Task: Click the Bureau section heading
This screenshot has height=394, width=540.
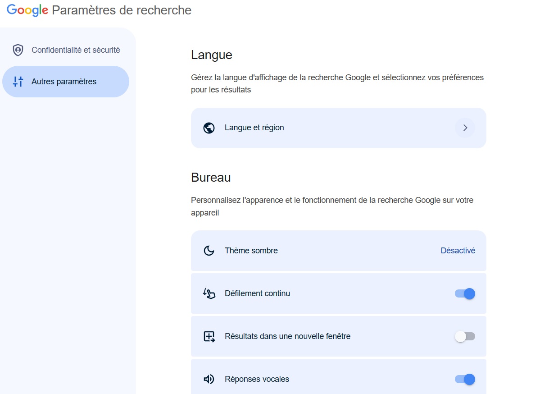Action: tap(211, 177)
